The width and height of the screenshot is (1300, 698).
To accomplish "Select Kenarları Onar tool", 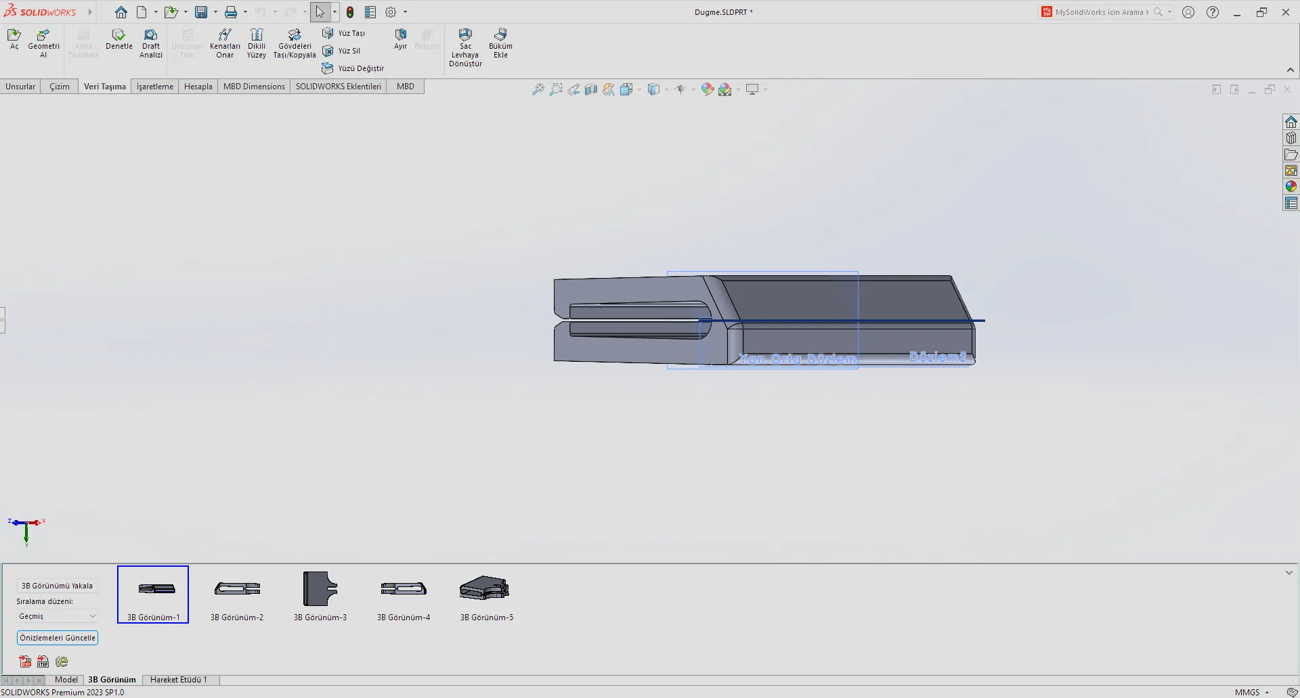I will pos(225,43).
